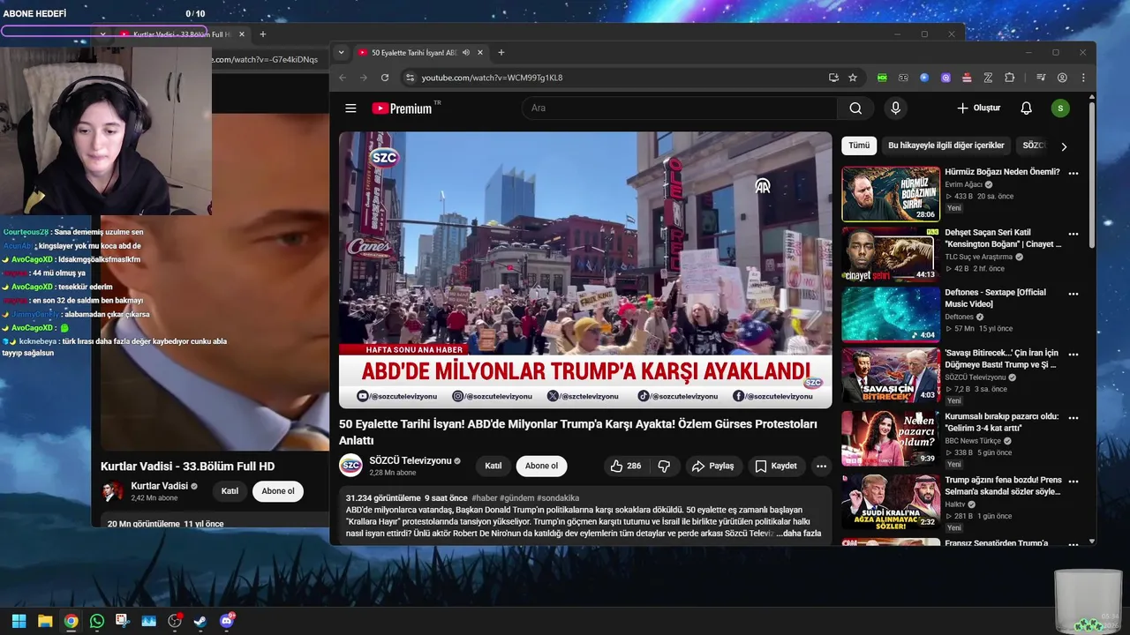The image size is (1130, 635).
Task: Dislike the SÖZCÜ video
Action: pyautogui.click(x=664, y=466)
